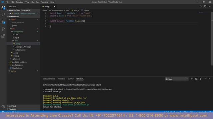
Task: Expand the Input folder
Action: (x=13, y=38)
